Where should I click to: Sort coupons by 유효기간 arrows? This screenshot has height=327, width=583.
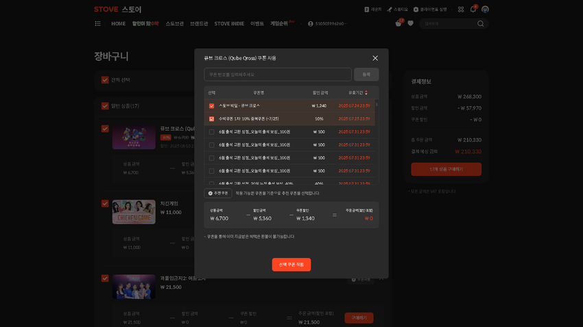tap(366, 92)
